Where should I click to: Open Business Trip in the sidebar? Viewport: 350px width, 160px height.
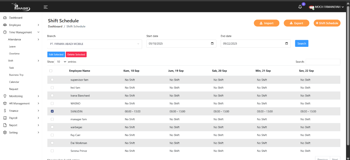16,75
